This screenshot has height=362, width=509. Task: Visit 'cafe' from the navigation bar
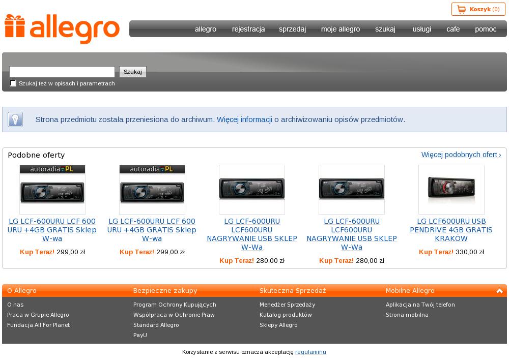453,29
